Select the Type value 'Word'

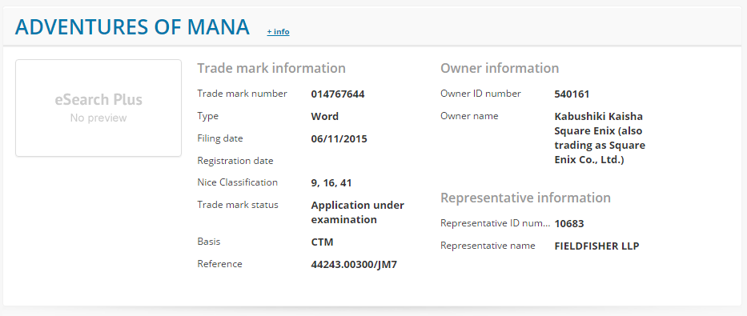(x=325, y=117)
